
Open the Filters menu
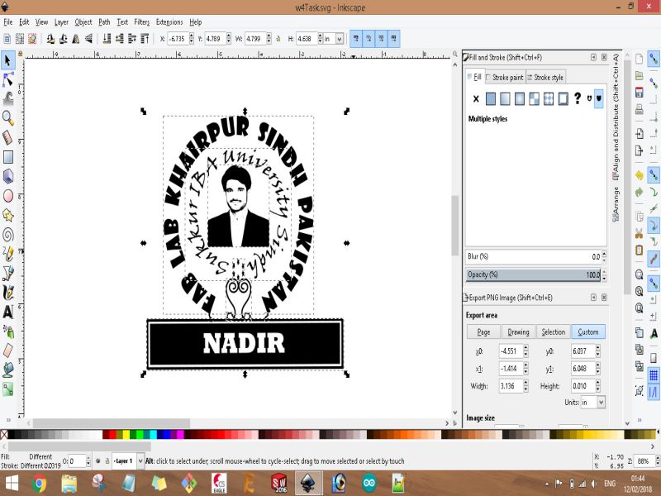141,22
